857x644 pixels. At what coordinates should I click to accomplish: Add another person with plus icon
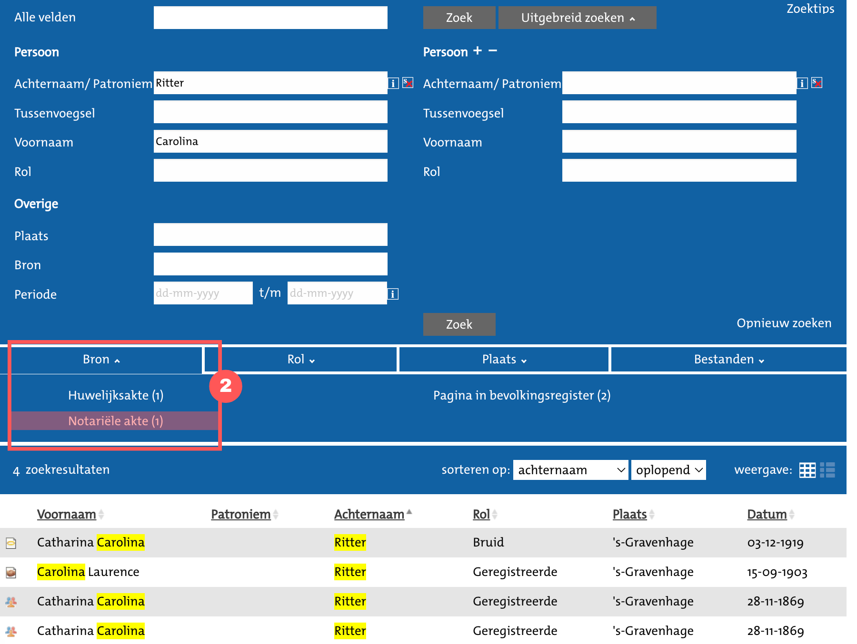click(x=478, y=51)
